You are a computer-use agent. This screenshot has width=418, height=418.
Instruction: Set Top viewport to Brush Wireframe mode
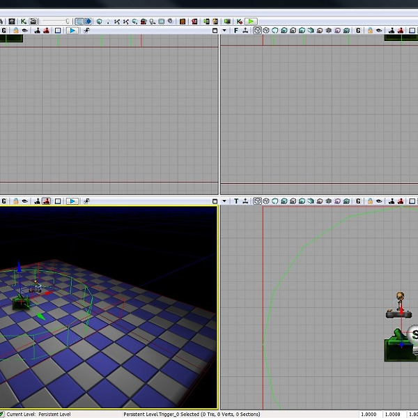click(x=257, y=201)
